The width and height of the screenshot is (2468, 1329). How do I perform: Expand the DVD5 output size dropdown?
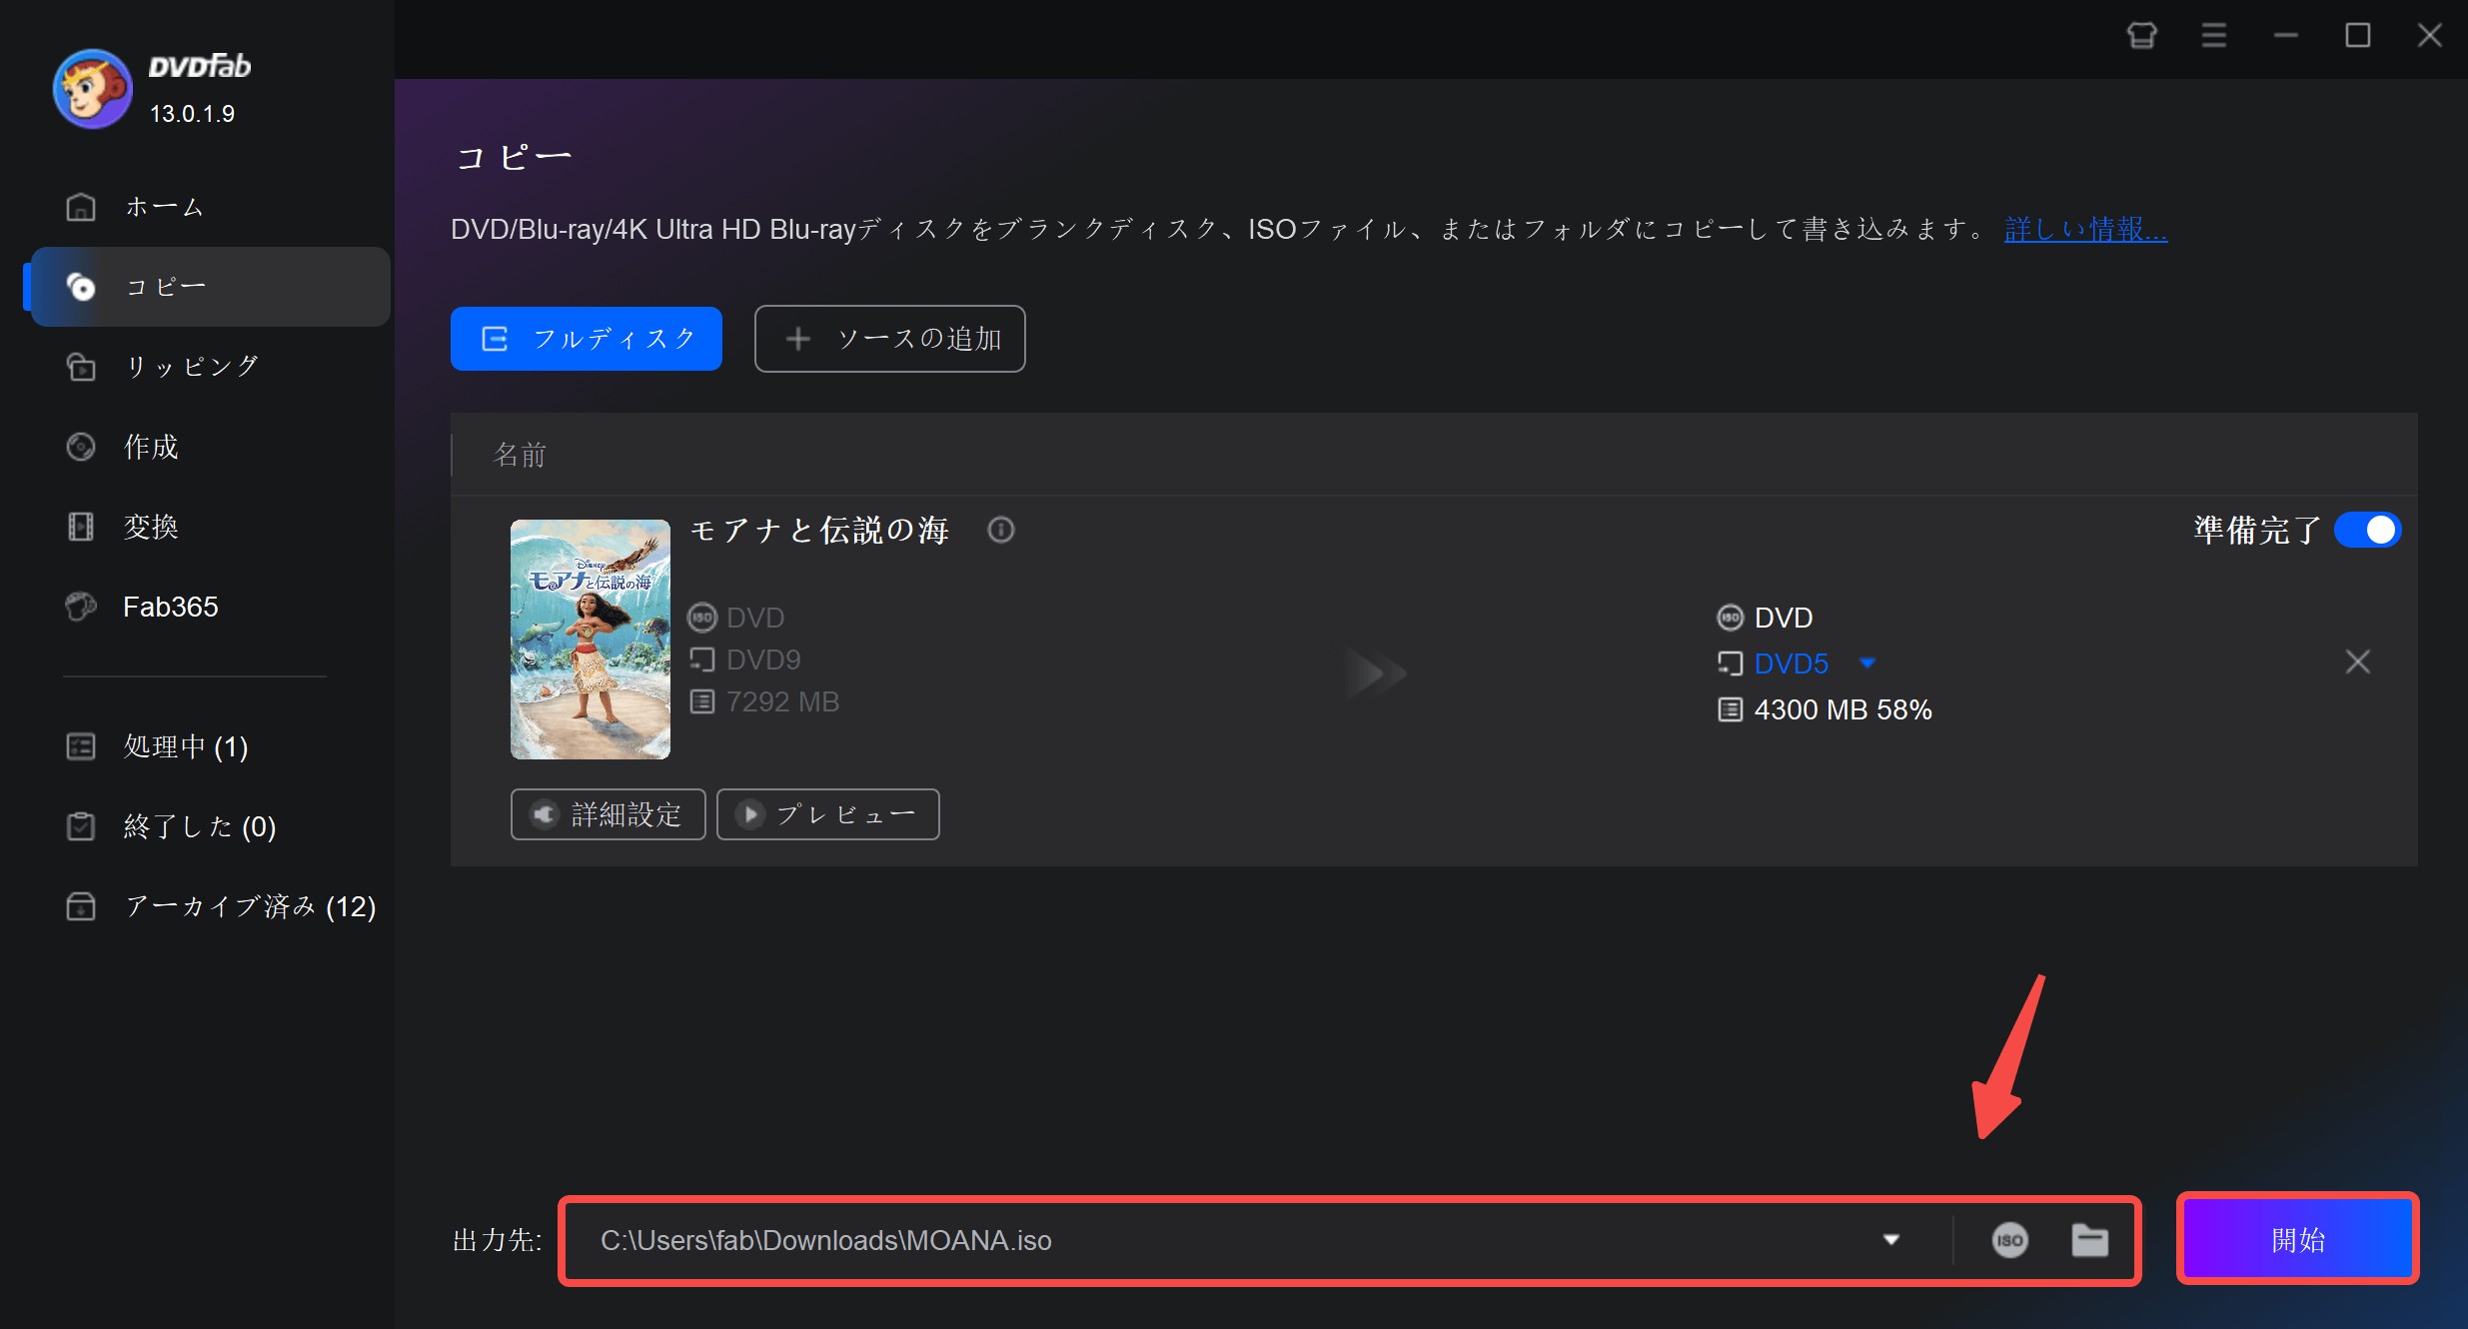pyautogui.click(x=1866, y=664)
